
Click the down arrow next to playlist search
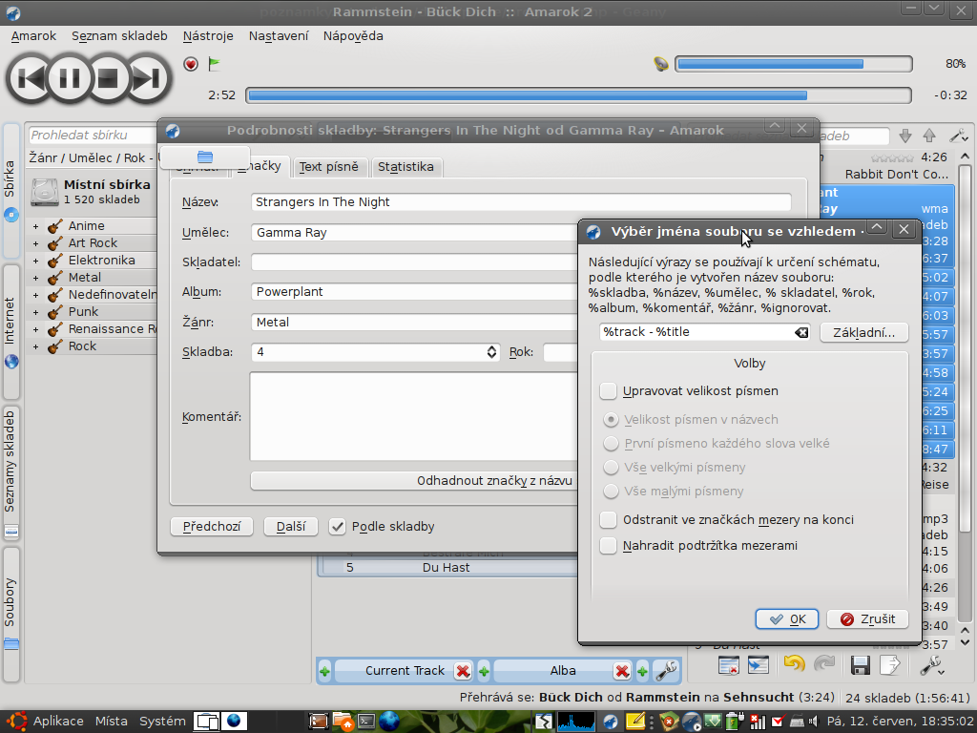click(x=905, y=136)
